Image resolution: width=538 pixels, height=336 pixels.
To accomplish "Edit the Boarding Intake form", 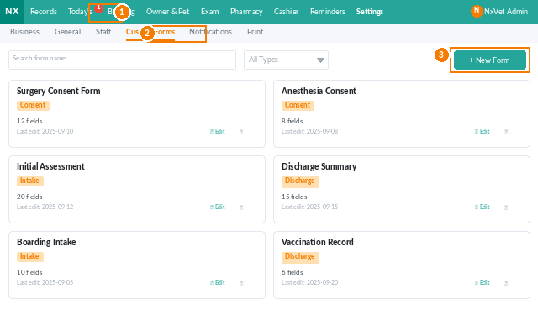I will pyautogui.click(x=218, y=282).
